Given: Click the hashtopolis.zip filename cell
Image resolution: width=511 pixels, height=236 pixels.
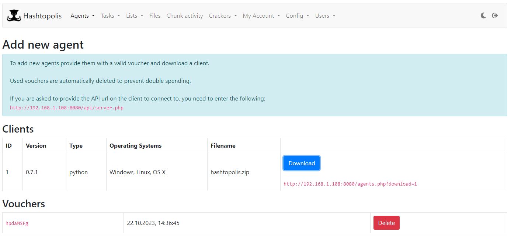Looking at the screenshot, I should (230, 172).
